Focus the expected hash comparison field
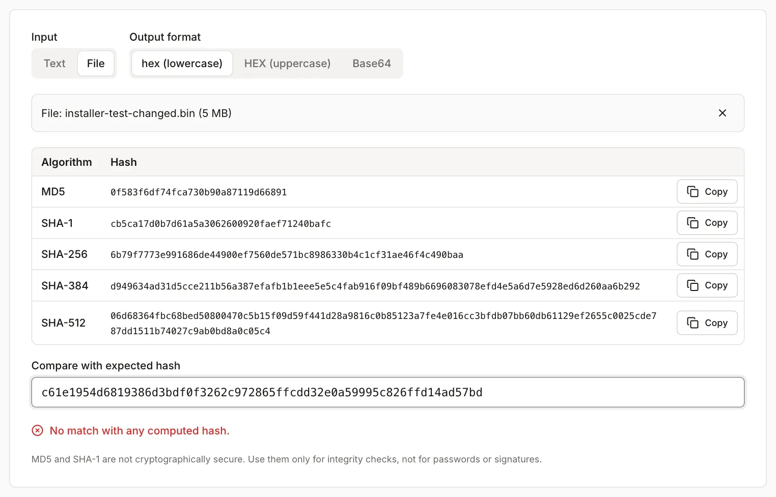 (388, 392)
